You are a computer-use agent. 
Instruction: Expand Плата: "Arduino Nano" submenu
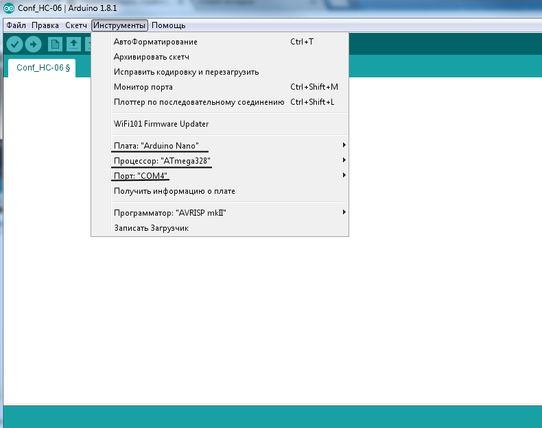[x=220, y=146]
